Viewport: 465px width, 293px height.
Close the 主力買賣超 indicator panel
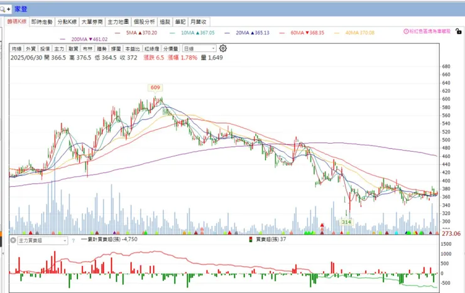[x=13, y=240]
